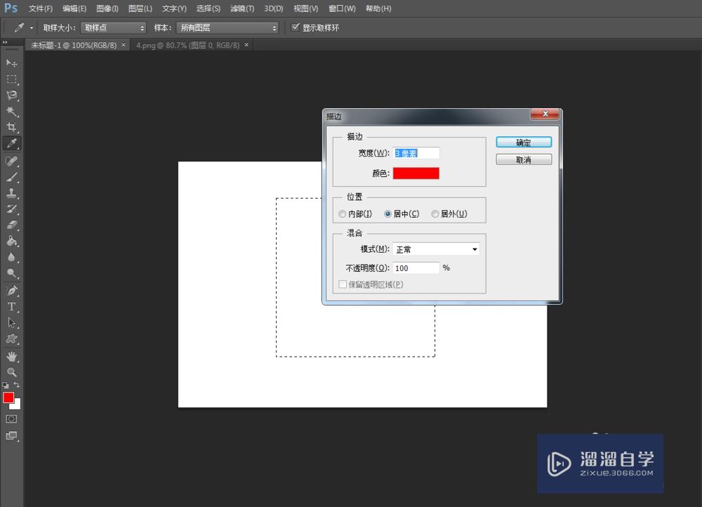Close the 描边 dialog
The image size is (702, 507).
pyautogui.click(x=545, y=114)
